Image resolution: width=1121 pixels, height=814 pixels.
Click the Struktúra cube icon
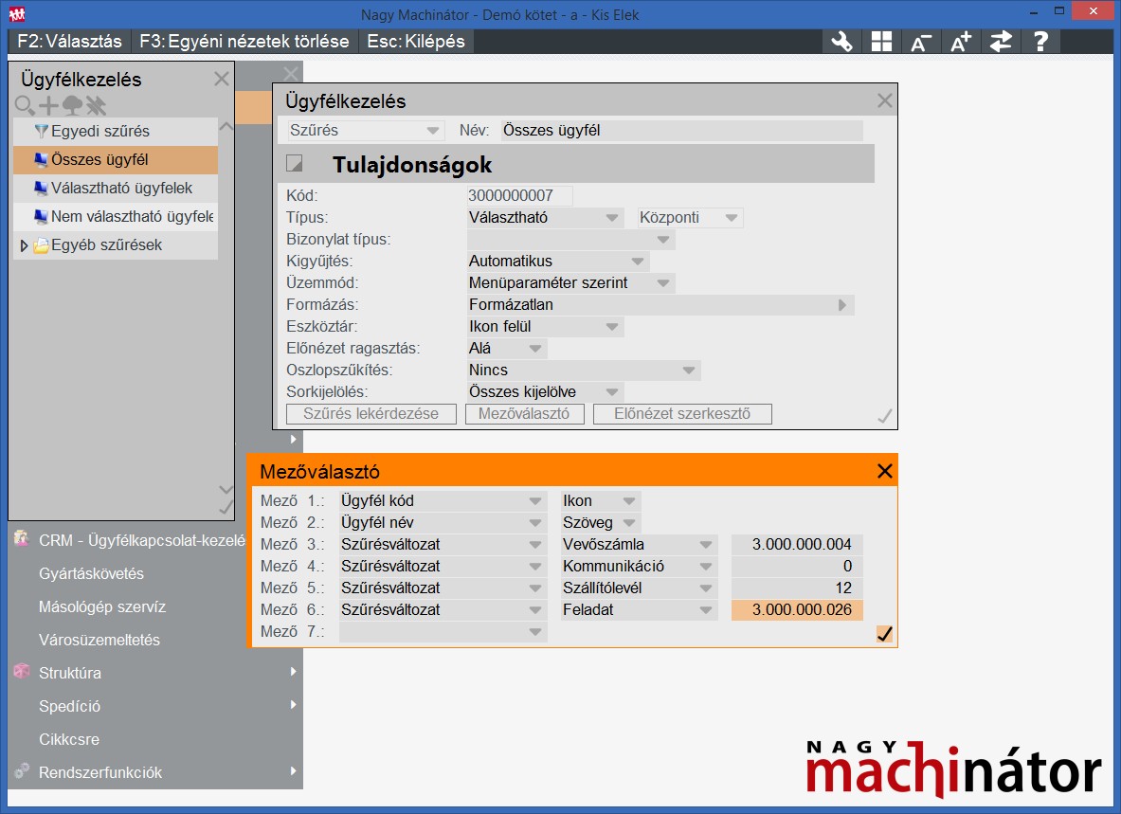coord(22,671)
